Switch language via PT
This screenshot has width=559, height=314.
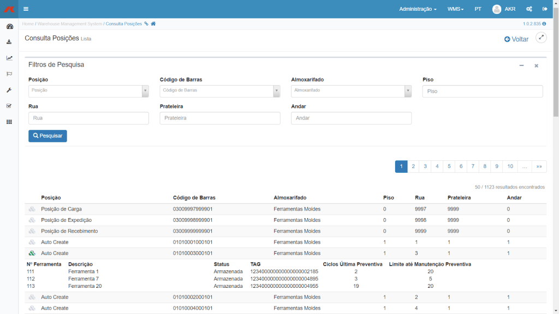click(x=478, y=9)
